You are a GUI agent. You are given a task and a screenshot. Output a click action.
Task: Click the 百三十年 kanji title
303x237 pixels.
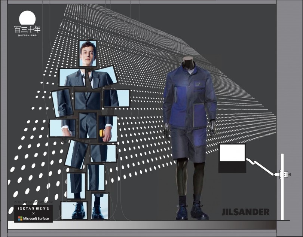click(x=27, y=29)
